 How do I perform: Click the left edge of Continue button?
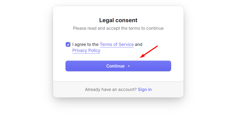pos(67,66)
